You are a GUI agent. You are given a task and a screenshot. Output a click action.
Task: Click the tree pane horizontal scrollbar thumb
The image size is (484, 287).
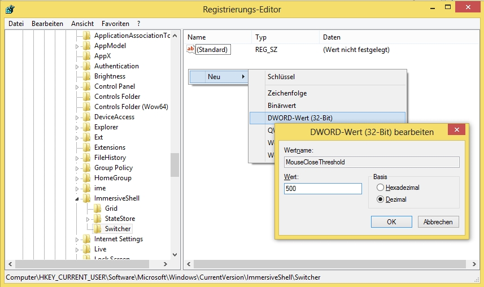(82, 264)
